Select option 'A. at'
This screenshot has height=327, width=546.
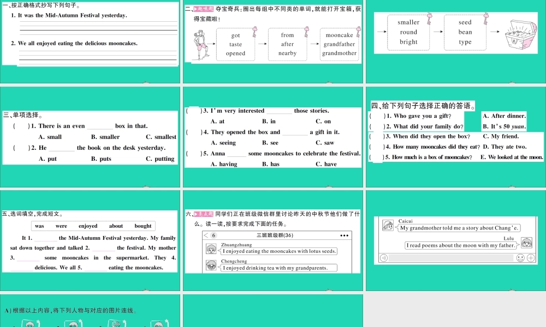click(218, 122)
